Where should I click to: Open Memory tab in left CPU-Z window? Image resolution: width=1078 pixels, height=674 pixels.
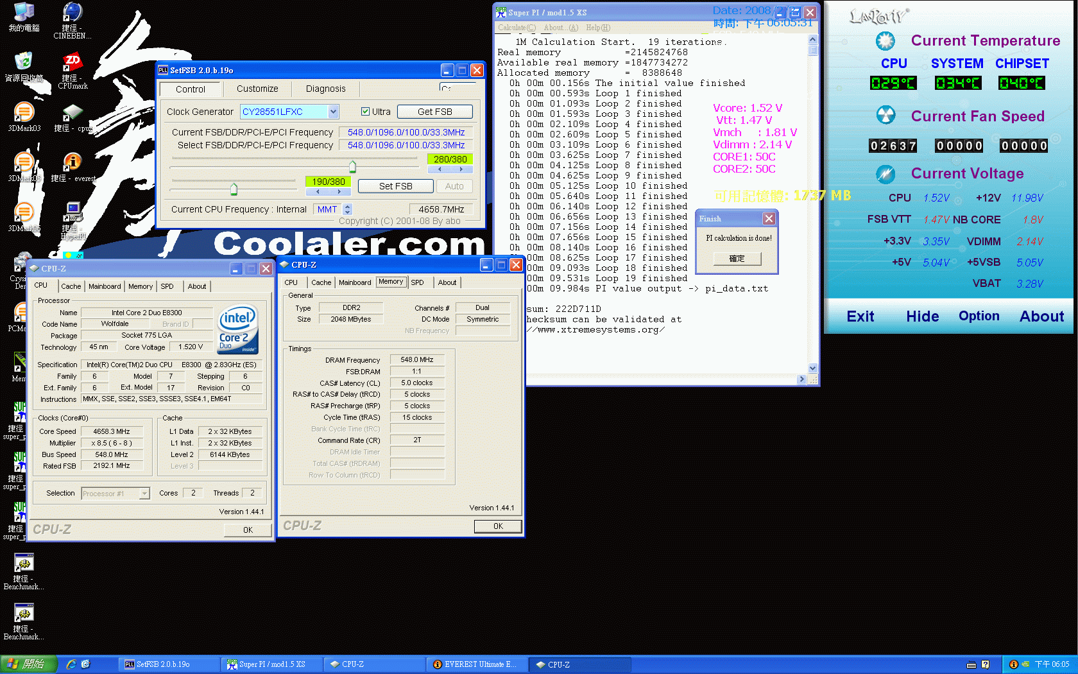coord(141,286)
